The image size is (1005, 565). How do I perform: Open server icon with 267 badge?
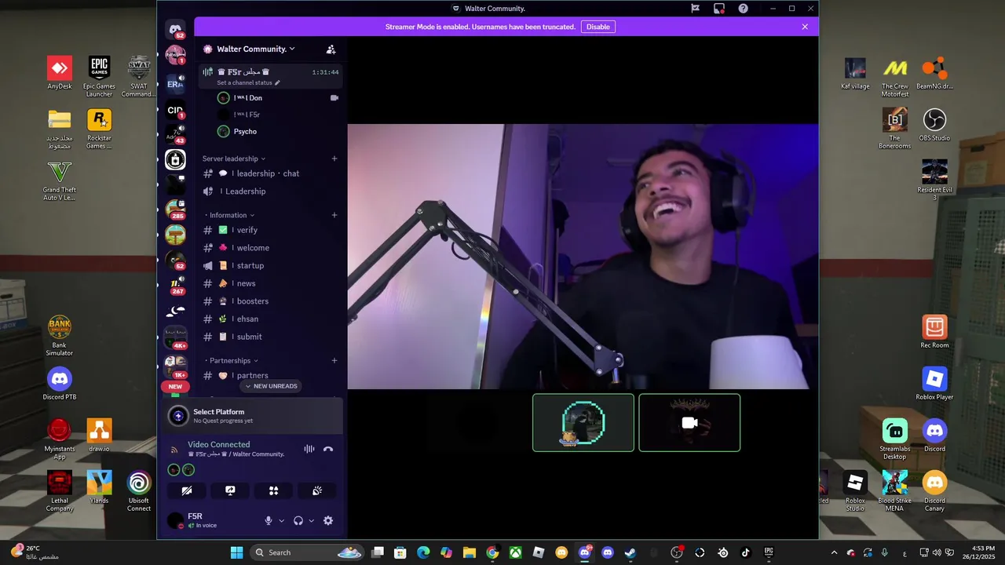[x=175, y=284]
